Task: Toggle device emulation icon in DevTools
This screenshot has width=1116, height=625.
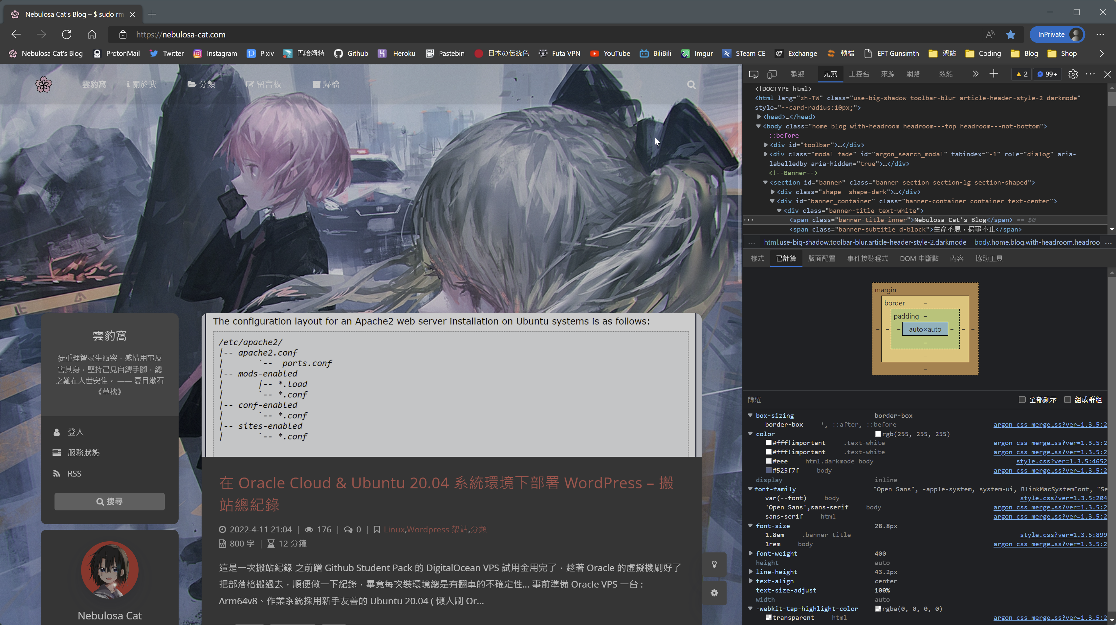Action: (772, 74)
